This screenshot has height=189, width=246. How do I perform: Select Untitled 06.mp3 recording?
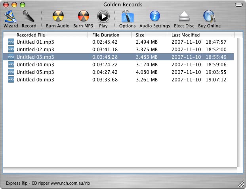(35, 79)
